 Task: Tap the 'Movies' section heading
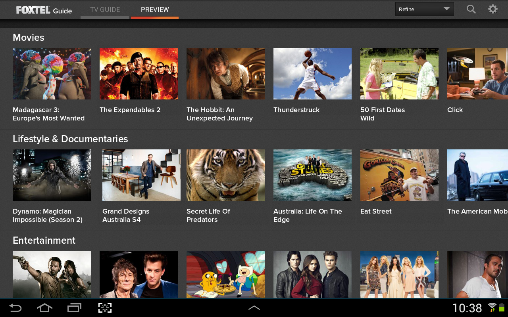tap(29, 38)
